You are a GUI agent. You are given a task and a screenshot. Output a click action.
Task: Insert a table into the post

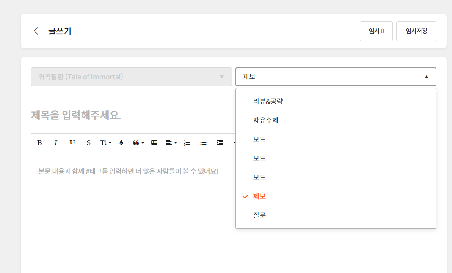(154, 143)
